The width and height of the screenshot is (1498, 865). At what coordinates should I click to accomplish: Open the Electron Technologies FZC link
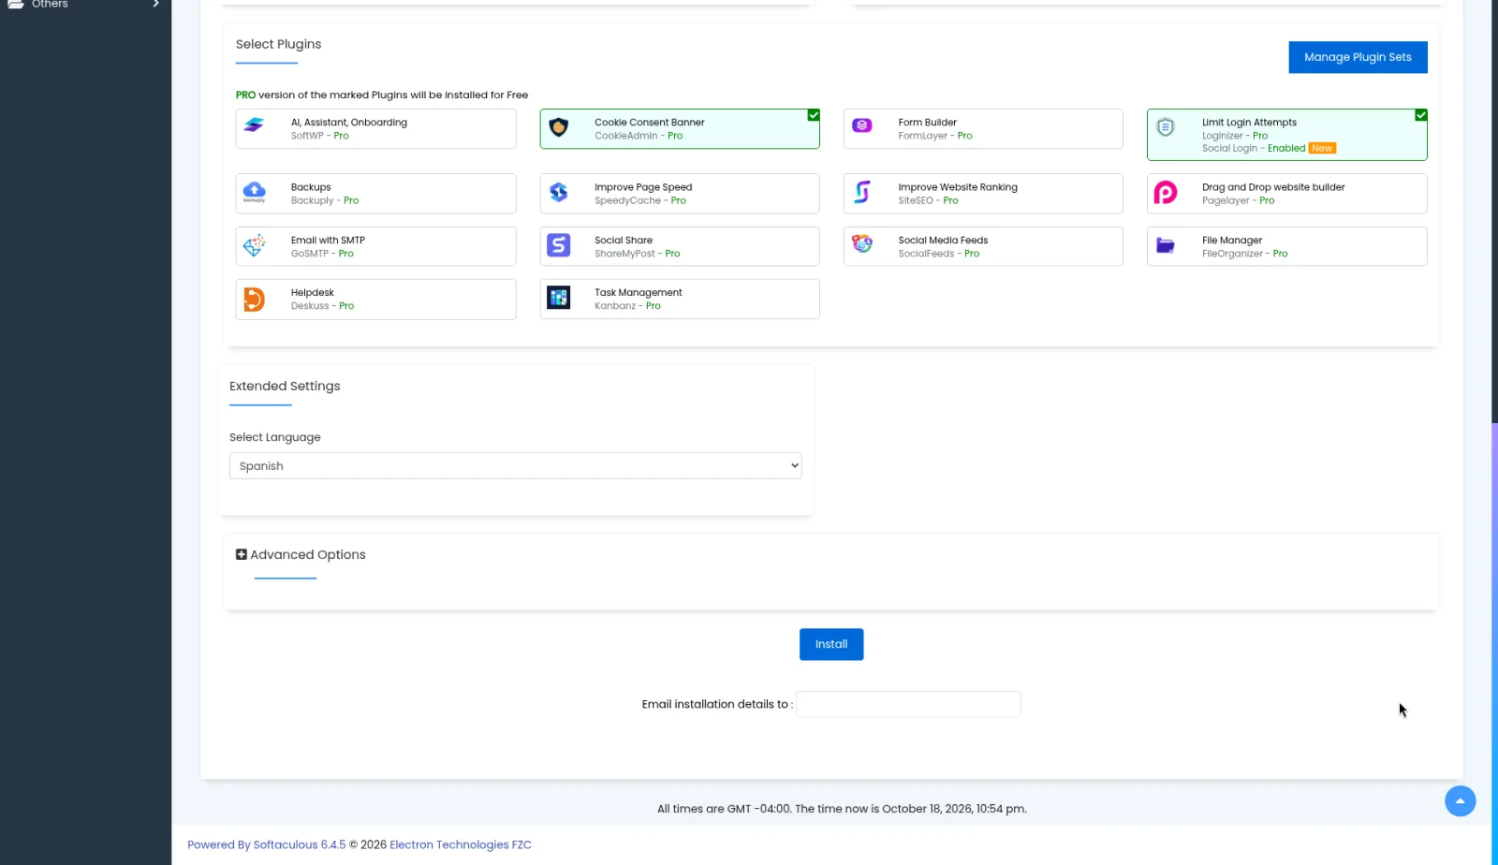tap(461, 844)
